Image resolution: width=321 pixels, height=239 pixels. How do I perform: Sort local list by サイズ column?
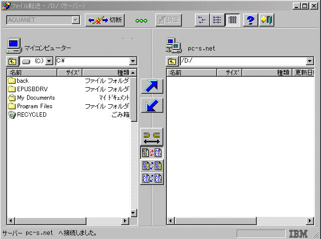70,73
